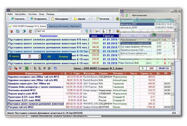Open the Файл menu
This screenshot has height=126, width=187.
pos(10,14)
